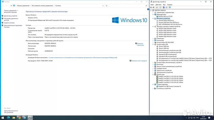The image size is (214, 120).
Task: Expand the Аудиовходы и аудиовыходы category
Action: click(153, 12)
